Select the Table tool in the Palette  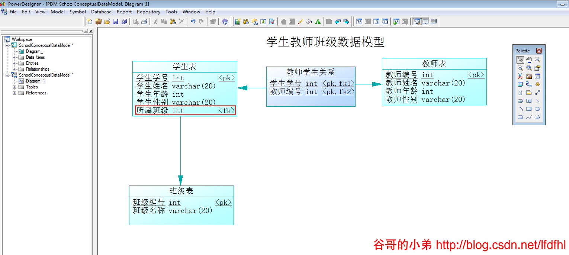(x=537, y=76)
